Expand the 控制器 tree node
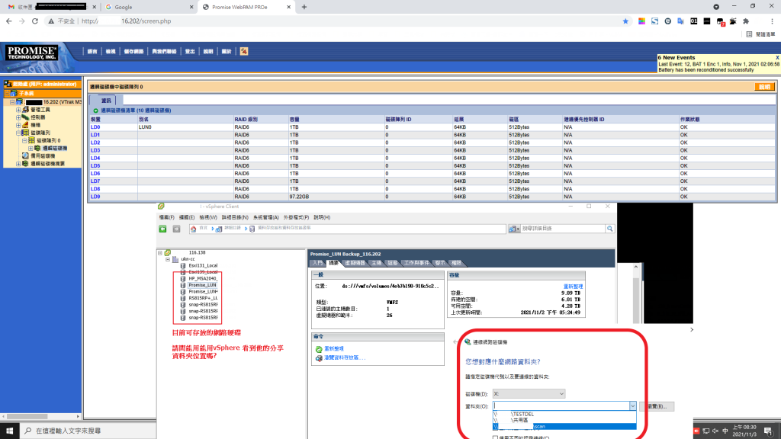Screen dimensions: 781x439 18,117
